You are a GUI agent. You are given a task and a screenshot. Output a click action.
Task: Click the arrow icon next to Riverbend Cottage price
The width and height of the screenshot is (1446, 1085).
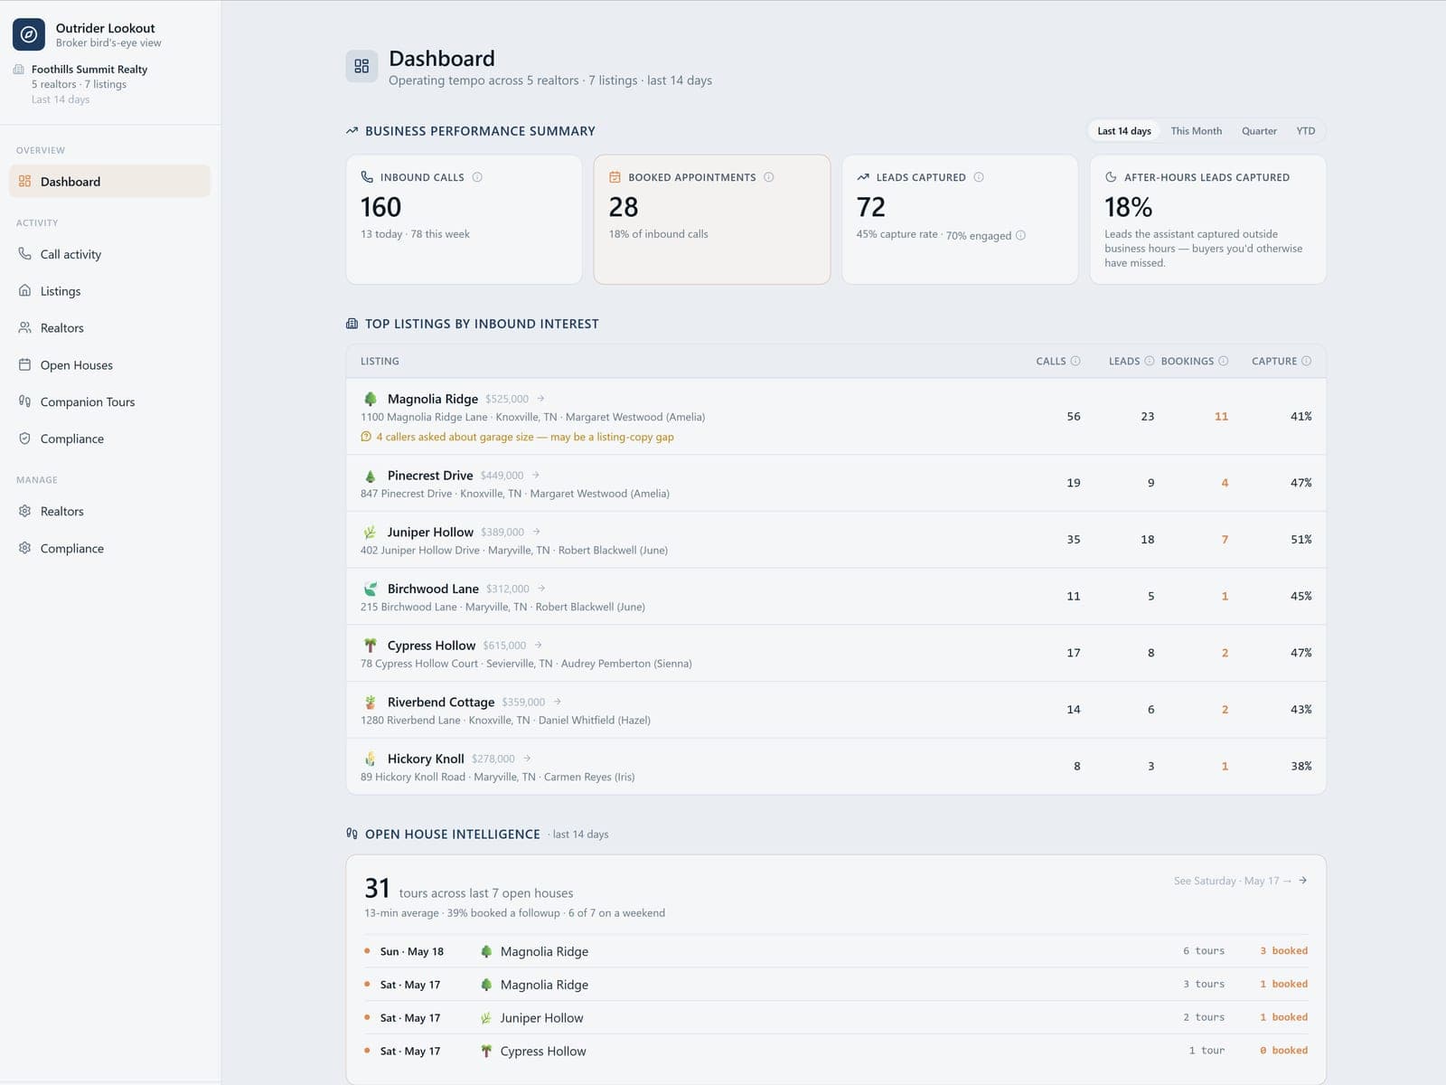(x=558, y=702)
